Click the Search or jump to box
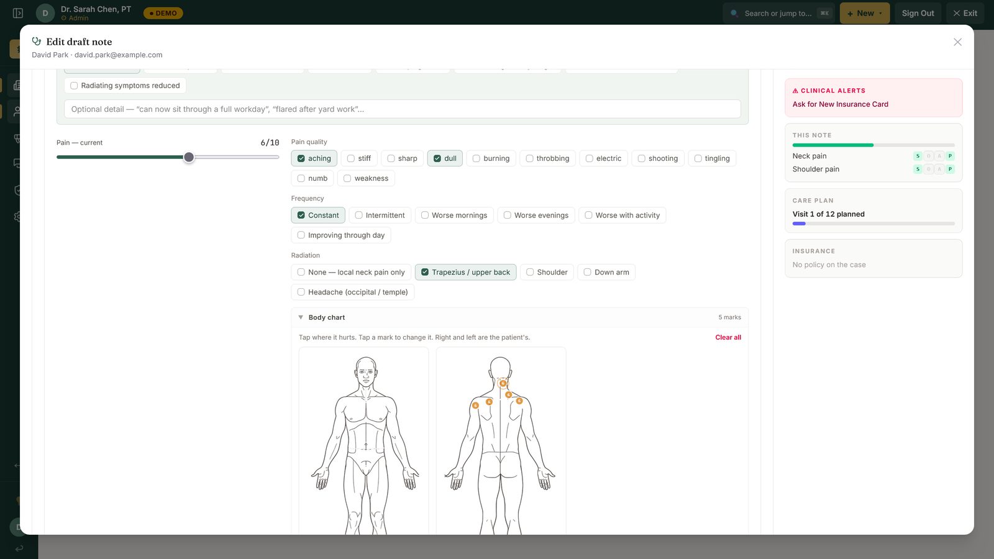The width and height of the screenshot is (994, 559). coord(780,13)
